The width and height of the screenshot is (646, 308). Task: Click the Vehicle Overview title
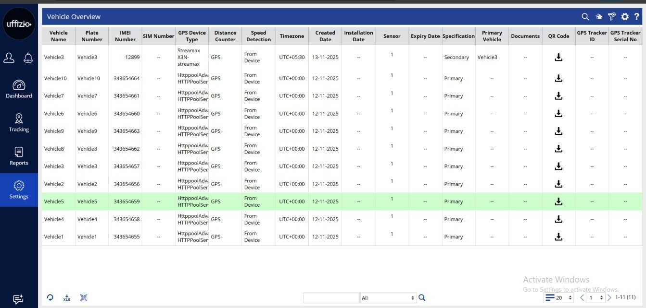74,17
